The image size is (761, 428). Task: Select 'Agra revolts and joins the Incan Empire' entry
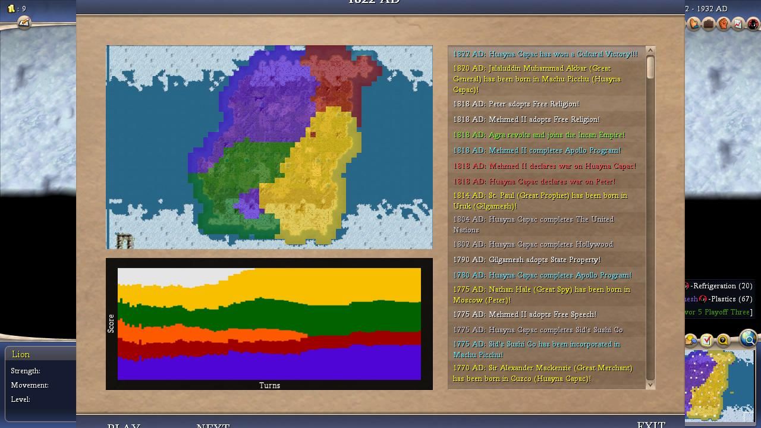[x=546, y=135]
